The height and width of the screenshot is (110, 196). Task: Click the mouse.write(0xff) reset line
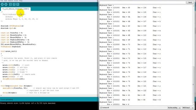click(x=16, y=65)
